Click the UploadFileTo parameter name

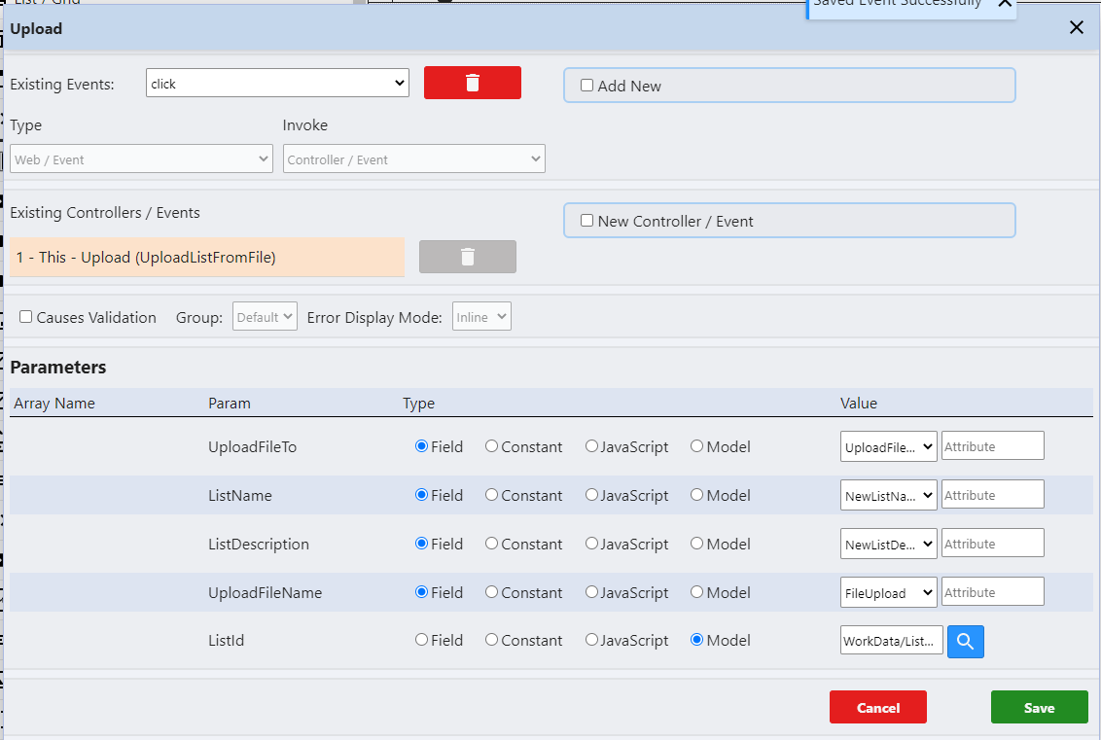tap(252, 446)
